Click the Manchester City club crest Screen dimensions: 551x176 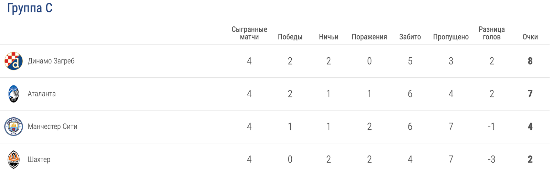13,127
